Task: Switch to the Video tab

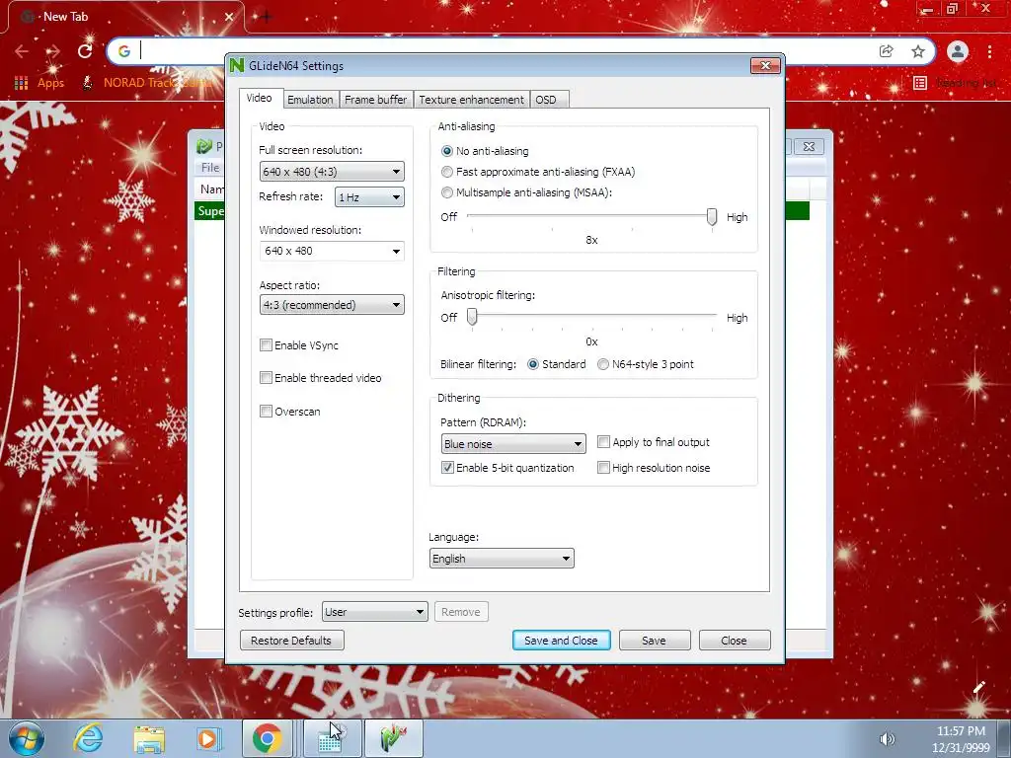Action: (260, 98)
